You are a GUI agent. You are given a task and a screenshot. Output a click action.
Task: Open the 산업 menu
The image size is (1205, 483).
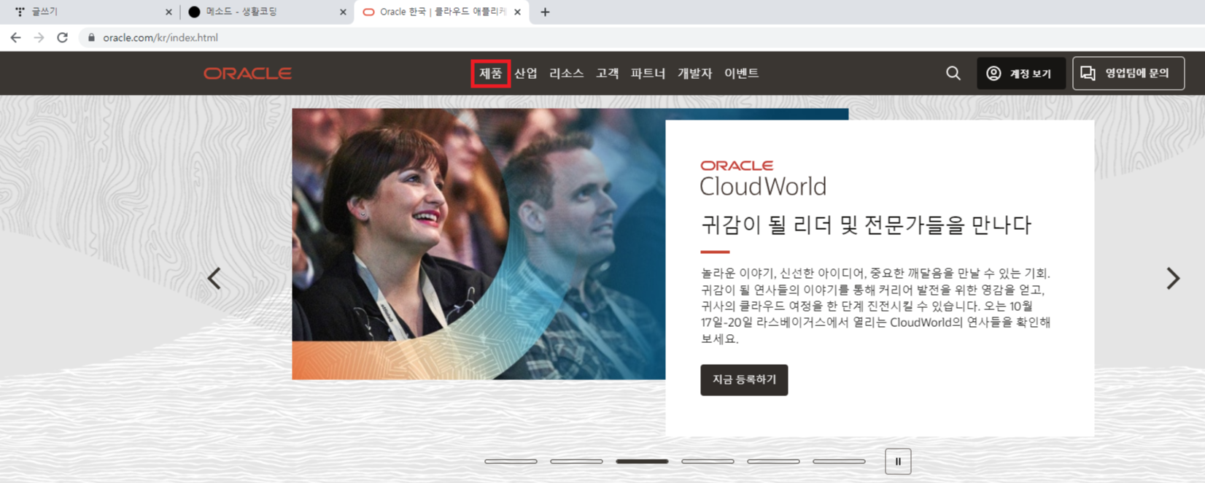click(526, 73)
